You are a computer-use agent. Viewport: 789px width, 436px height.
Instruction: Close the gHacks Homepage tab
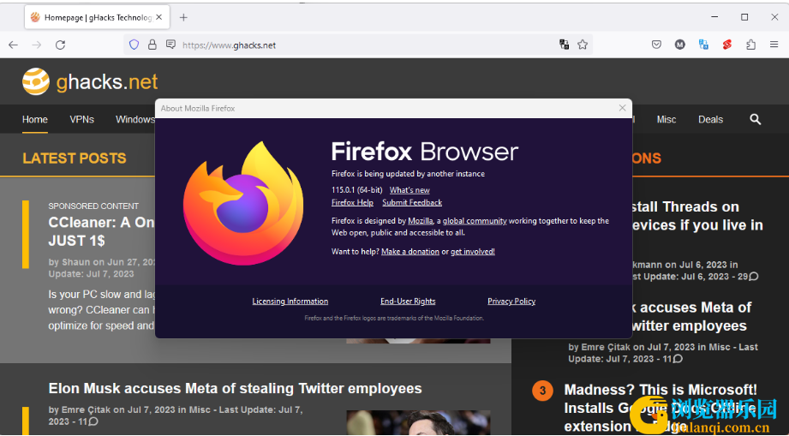pyautogui.click(x=159, y=17)
